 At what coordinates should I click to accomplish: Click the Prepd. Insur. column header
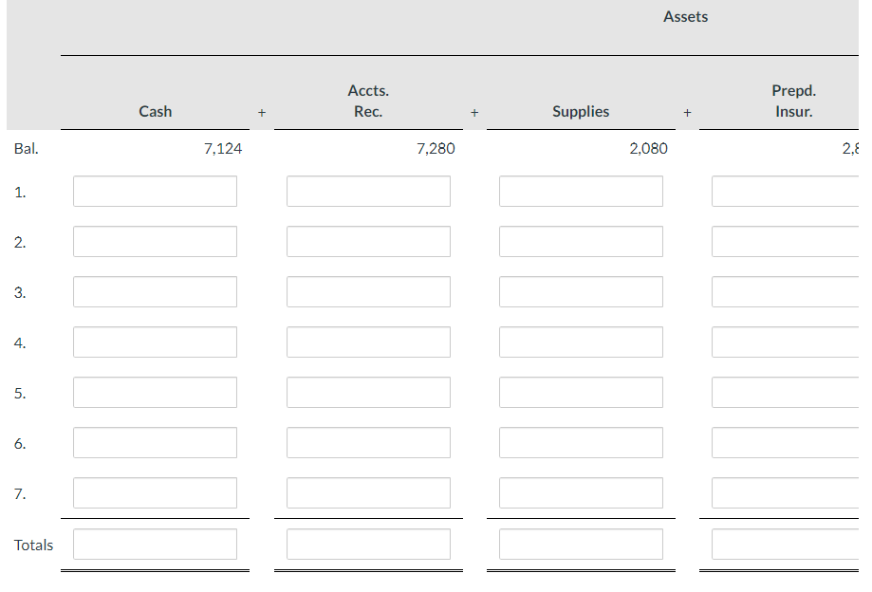tap(793, 101)
